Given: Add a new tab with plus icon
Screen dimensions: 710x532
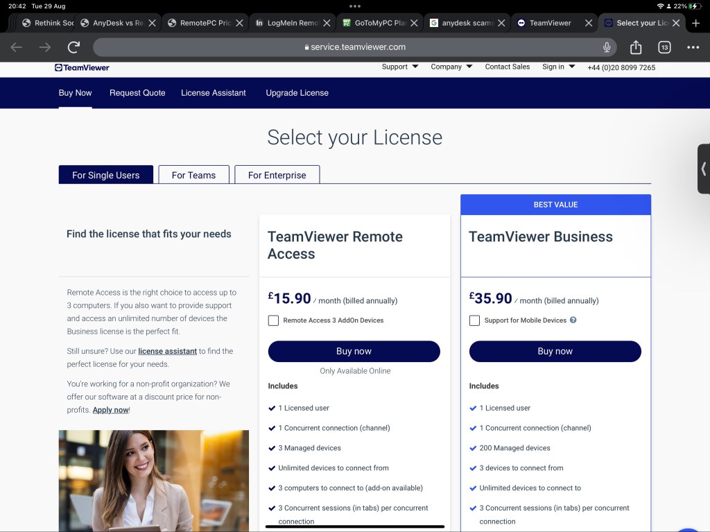Looking at the screenshot, I should pyautogui.click(x=696, y=23).
